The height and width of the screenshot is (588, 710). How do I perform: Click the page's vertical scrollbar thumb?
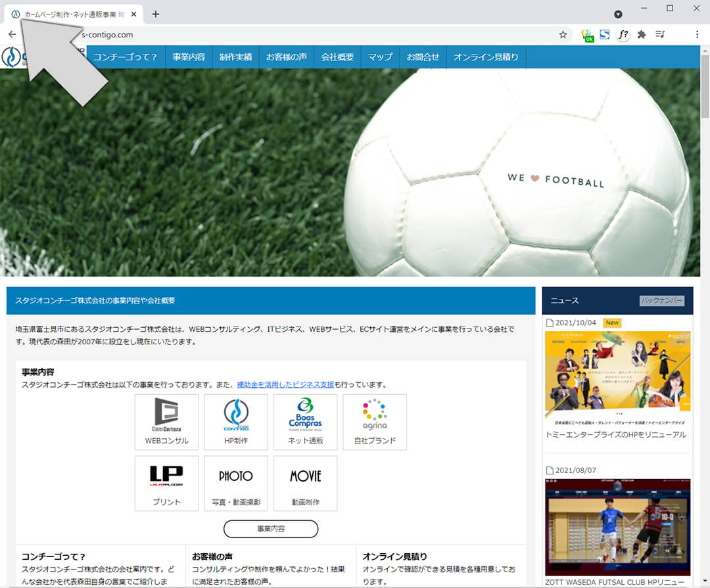[x=705, y=85]
